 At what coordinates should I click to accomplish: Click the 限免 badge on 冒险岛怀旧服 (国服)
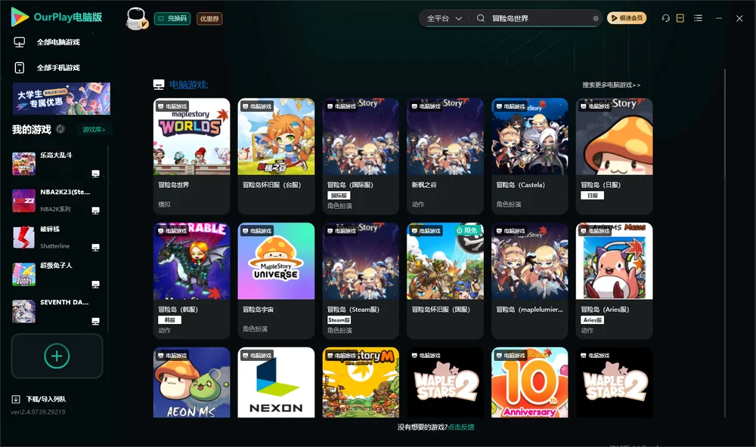click(468, 231)
